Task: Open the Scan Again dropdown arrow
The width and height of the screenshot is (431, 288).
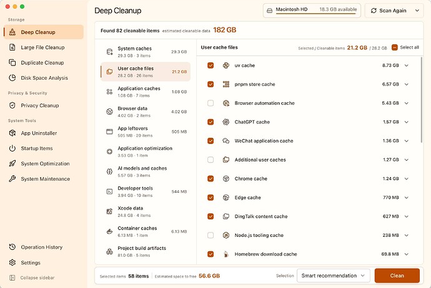Action: coord(417,11)
